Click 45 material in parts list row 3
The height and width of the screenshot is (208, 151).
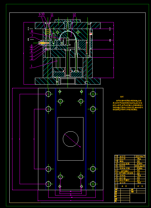(139, 178)
